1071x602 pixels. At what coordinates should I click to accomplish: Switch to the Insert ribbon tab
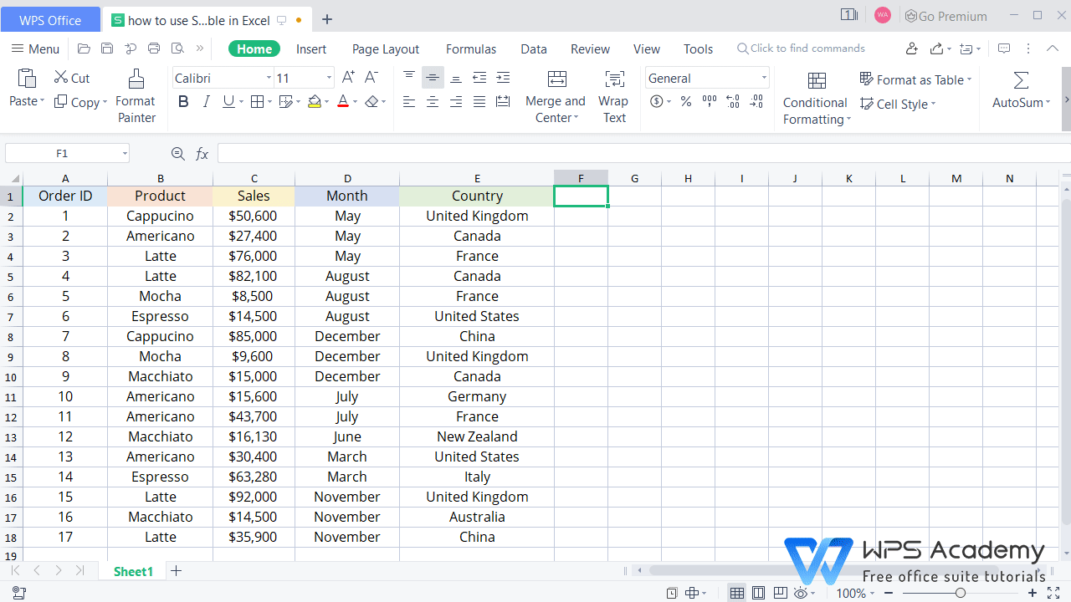310,48
